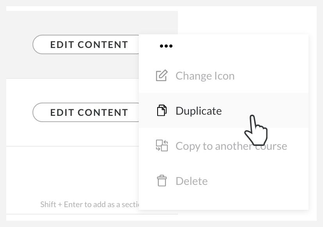This screenshot has width=323, height=227.
Task: Click the transfer icon for copying to course
Action: [161, 146]
